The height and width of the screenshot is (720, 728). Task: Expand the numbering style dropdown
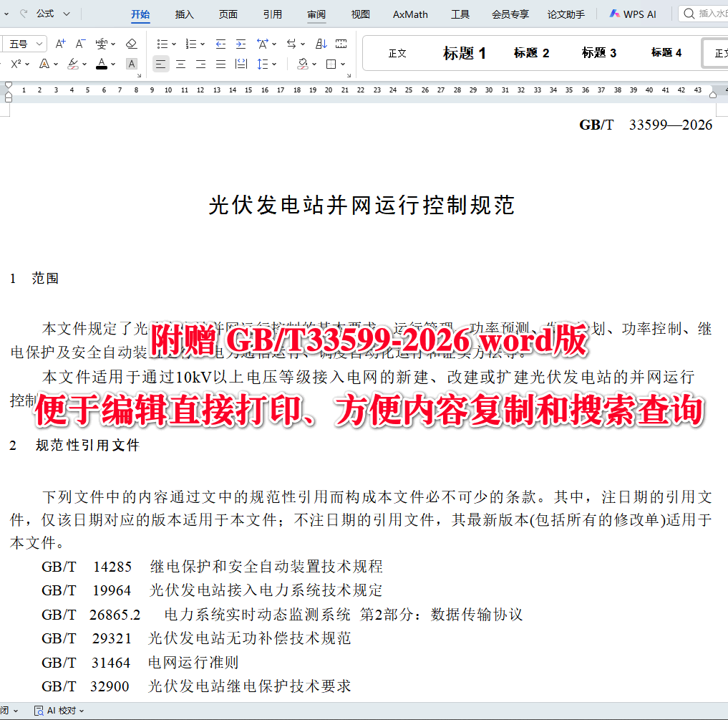pyautogui.click(x=203, y=44)
